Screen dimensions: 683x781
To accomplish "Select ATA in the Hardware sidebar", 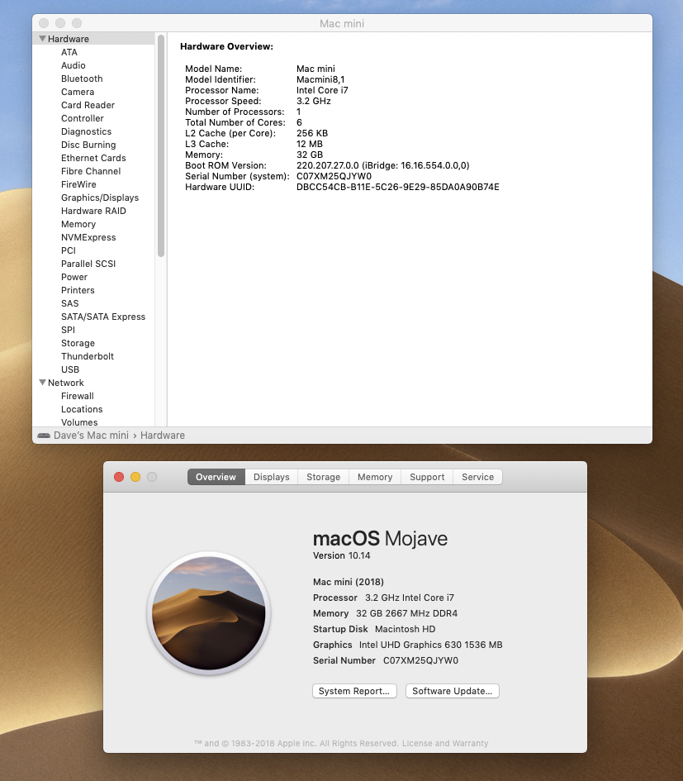I will coord(69,52).
